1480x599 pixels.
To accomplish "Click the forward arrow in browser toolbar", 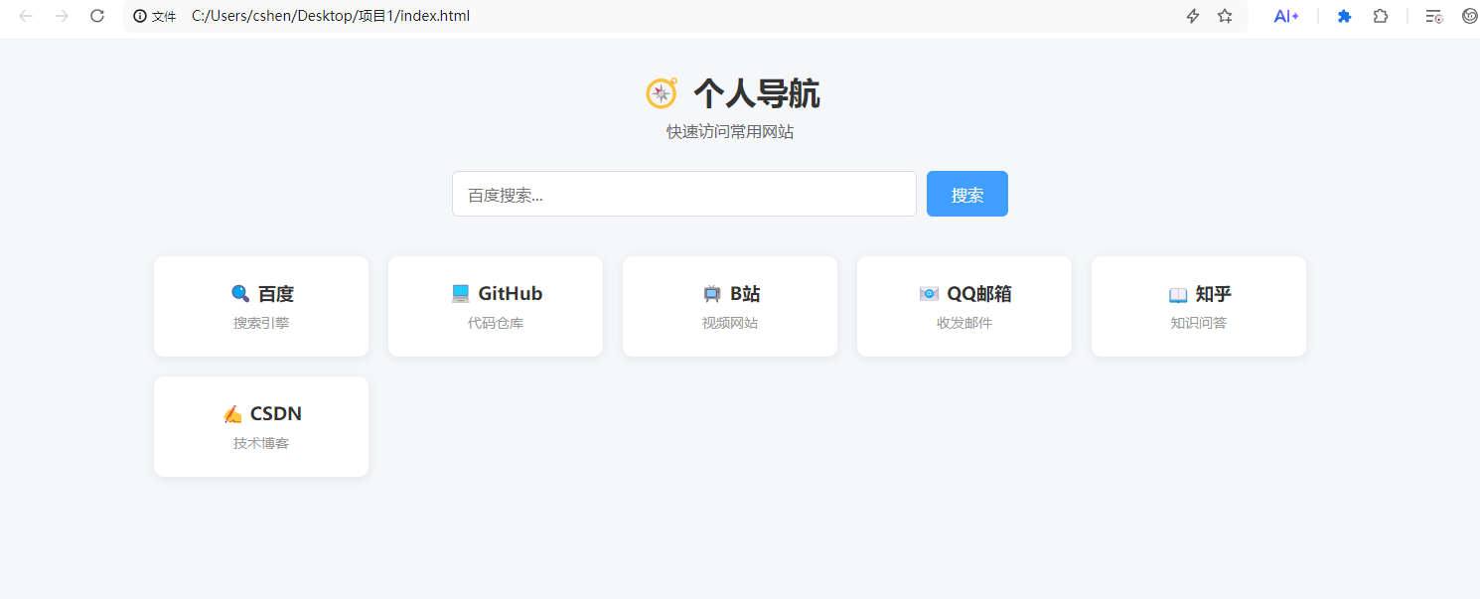I will 62,16.
